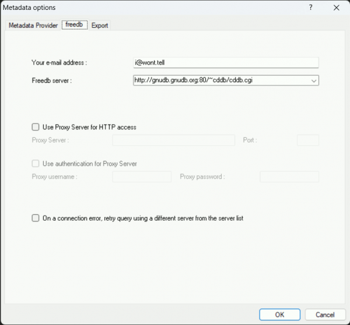Screen dimensions: 350x325
Task: Close the Metadata options dialog
Action: point(337,7)
